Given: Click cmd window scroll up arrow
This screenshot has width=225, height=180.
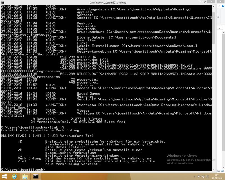Looking at the screenshot, I should pyautogui.click(x=213, y=6).
